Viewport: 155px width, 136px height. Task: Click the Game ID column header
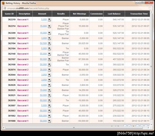click(9, 14)
